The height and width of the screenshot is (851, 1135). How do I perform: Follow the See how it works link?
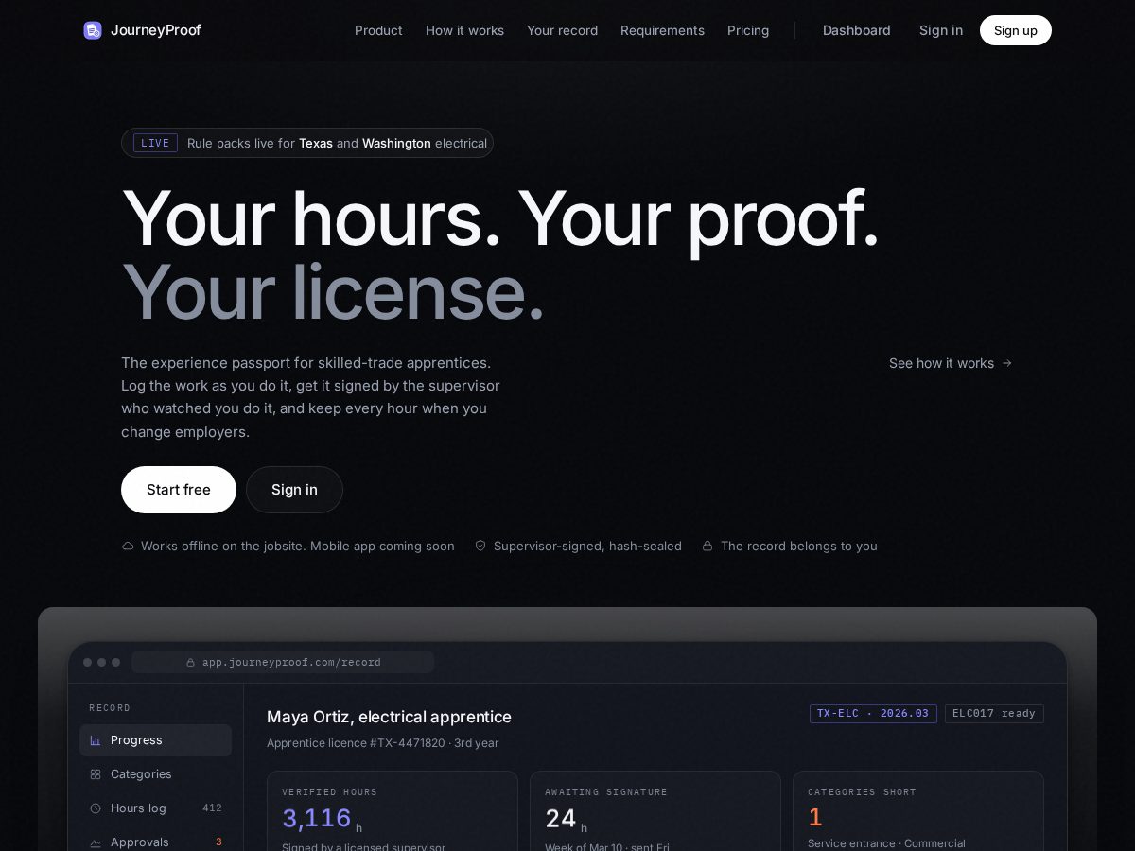(x=951, y=363)
